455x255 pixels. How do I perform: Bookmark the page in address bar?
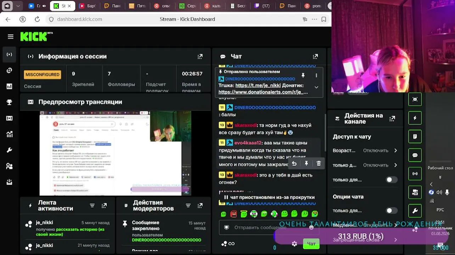(324, 19)
